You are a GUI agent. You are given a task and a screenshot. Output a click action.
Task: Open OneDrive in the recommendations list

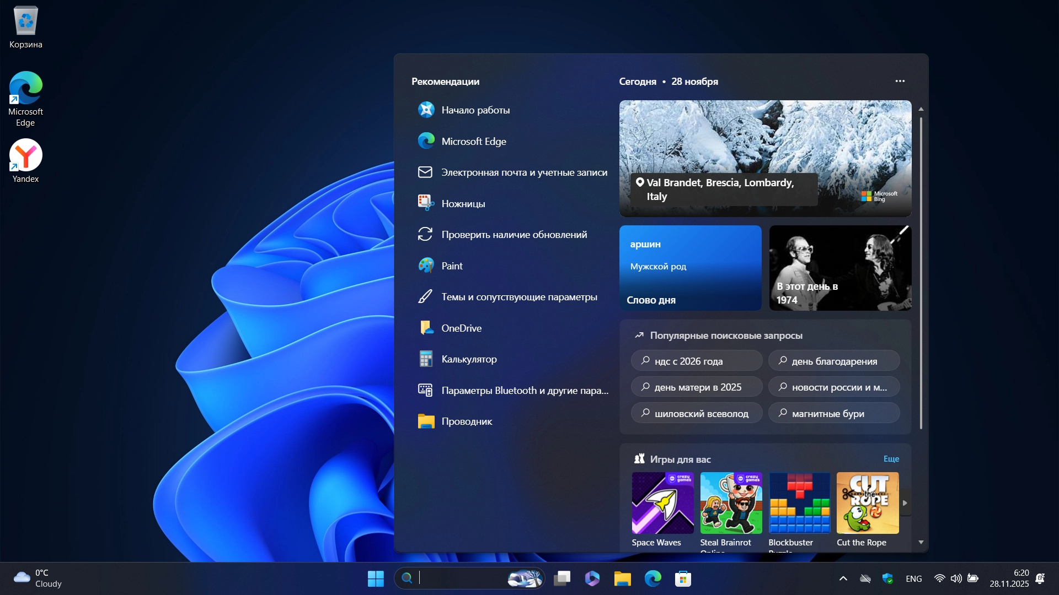click(x=461, y=328)
